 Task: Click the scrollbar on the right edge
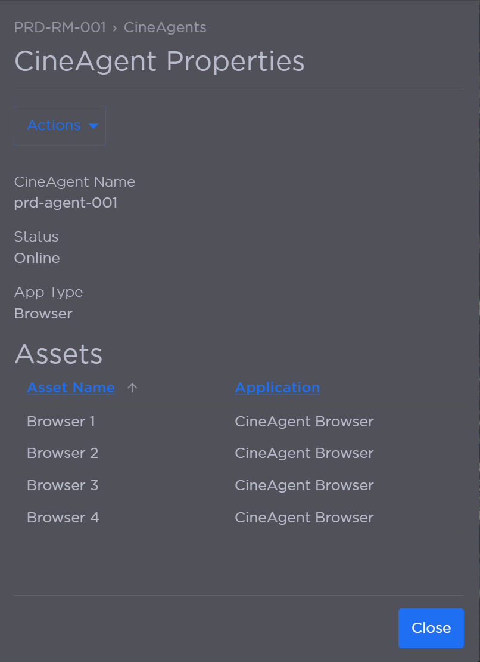478,331
